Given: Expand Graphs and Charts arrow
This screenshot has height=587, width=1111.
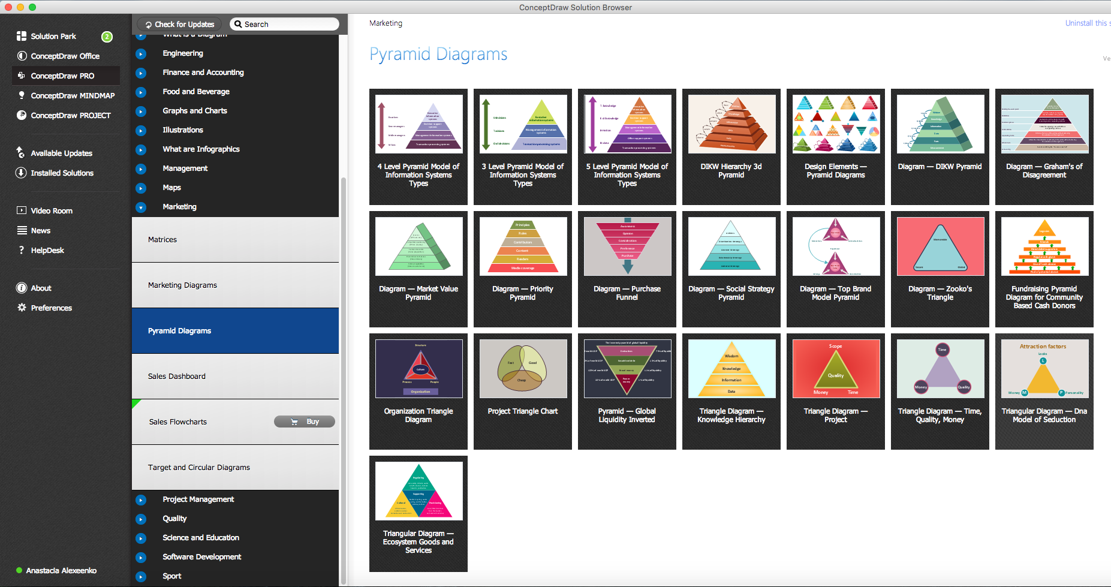Looking at the screenshot, I should pos(141,112).
